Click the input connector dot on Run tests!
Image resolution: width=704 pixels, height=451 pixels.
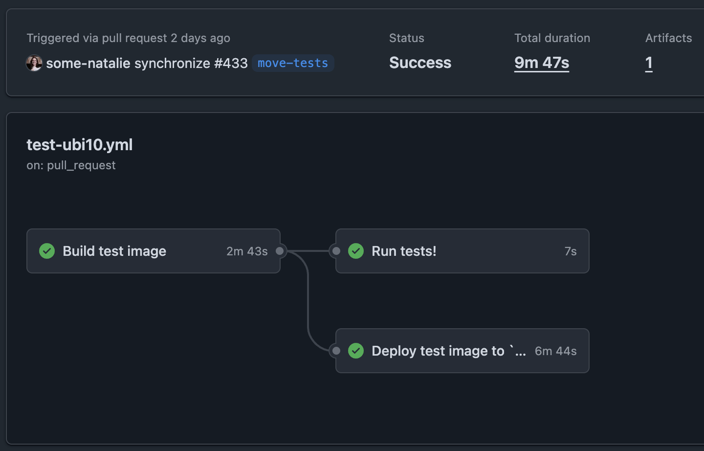coord(336,251)
